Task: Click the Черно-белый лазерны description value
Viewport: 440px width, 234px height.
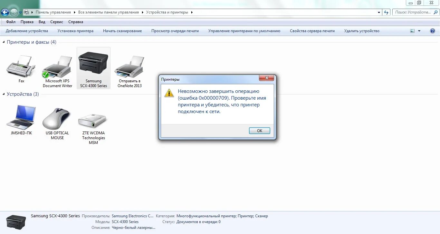Action: 133,228
